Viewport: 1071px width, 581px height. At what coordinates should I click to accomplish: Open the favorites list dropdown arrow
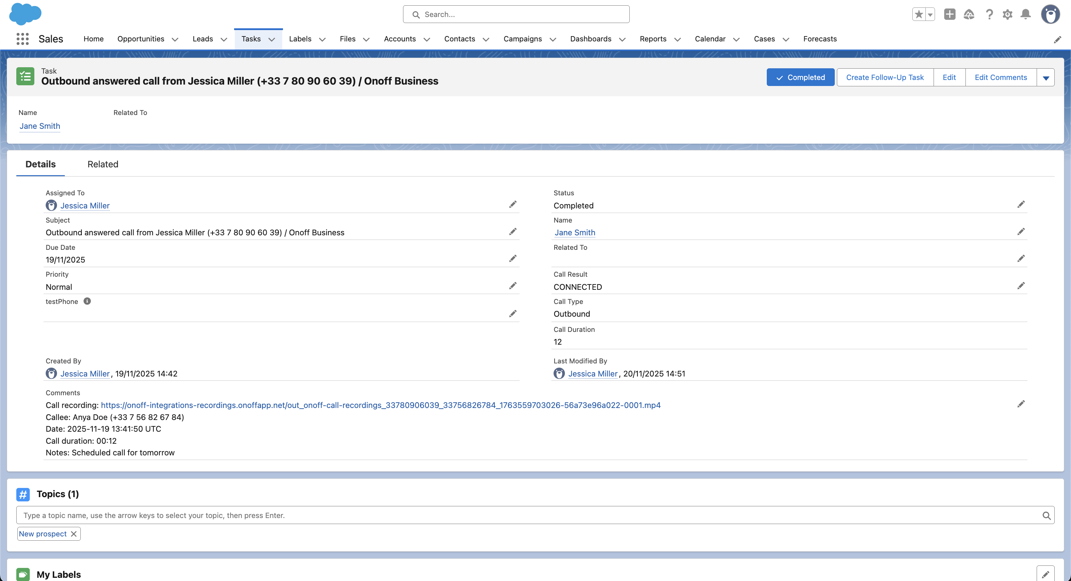[x=930, y=15]
